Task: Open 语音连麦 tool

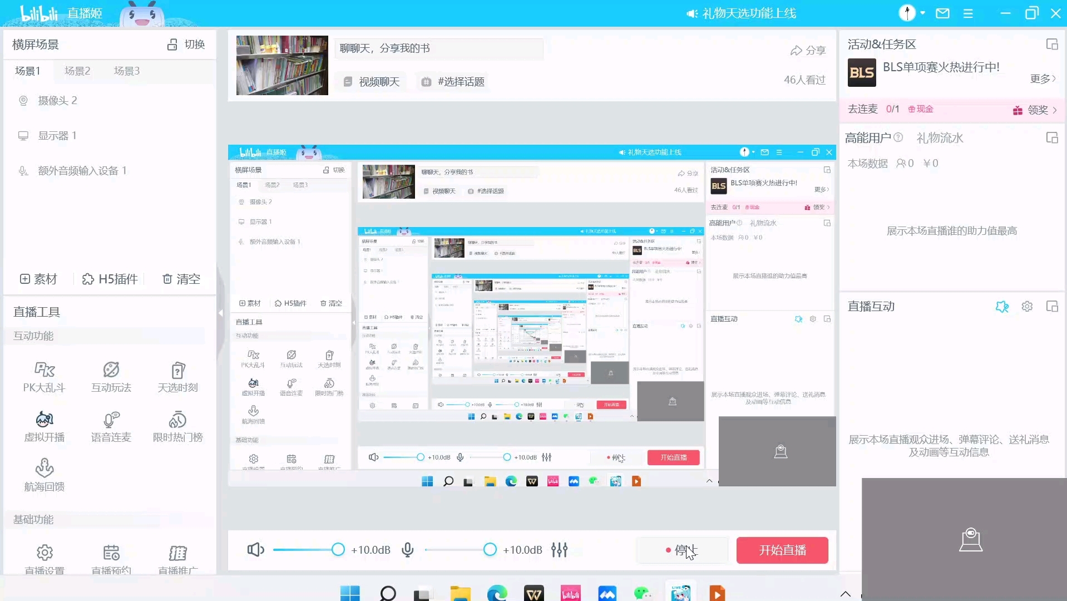Action: (x=111, y=426)
